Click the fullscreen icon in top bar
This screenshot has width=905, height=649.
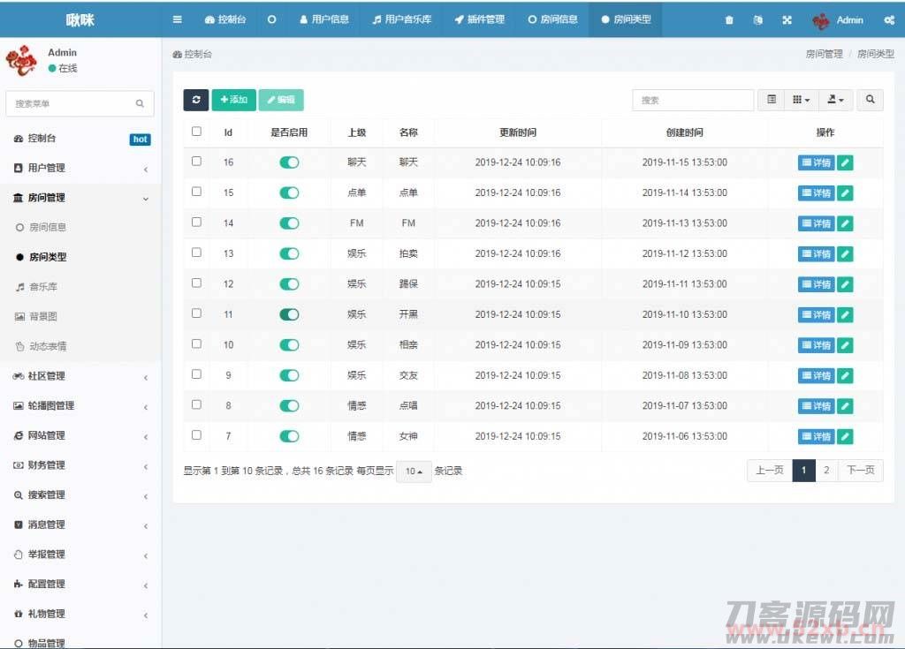(787, 20)
